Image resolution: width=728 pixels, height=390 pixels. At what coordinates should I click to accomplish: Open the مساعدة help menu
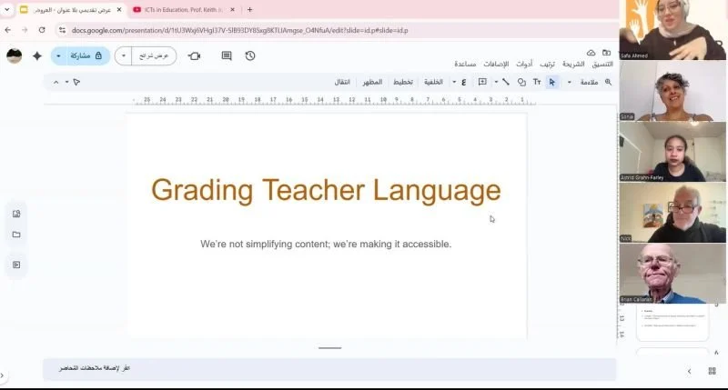pyautogui.click(x=465, y=64)
